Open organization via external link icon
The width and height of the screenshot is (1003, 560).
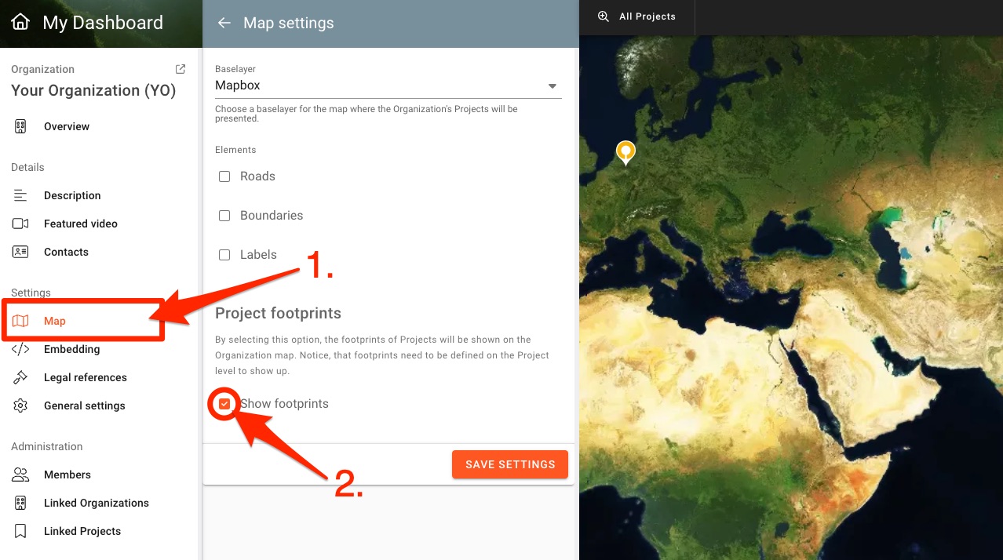[181, 69]
